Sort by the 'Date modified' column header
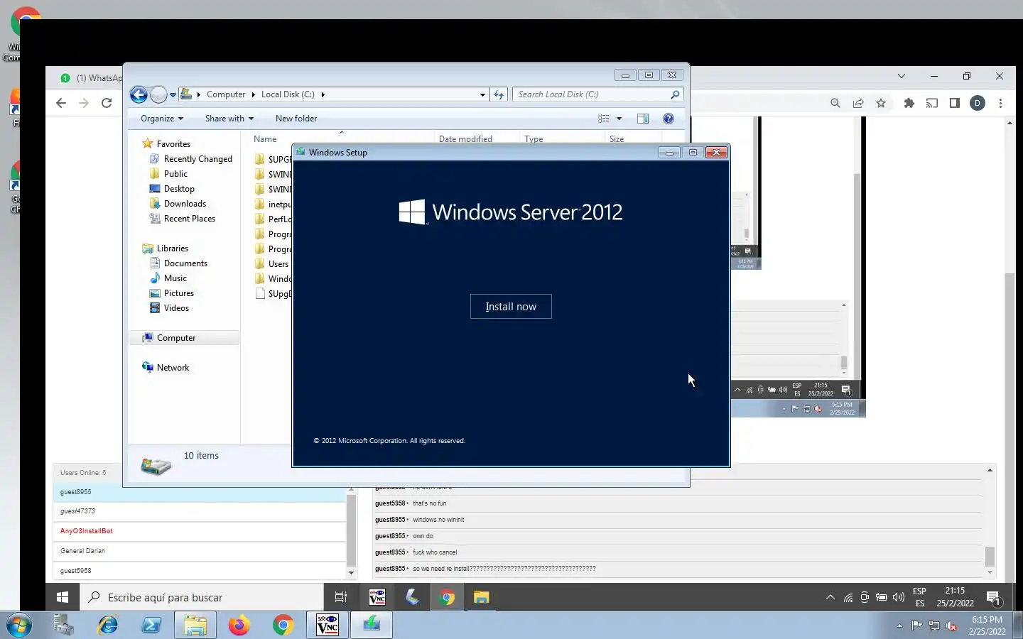This screenshot has height=639, width=1023. click(x=477, y=139)
